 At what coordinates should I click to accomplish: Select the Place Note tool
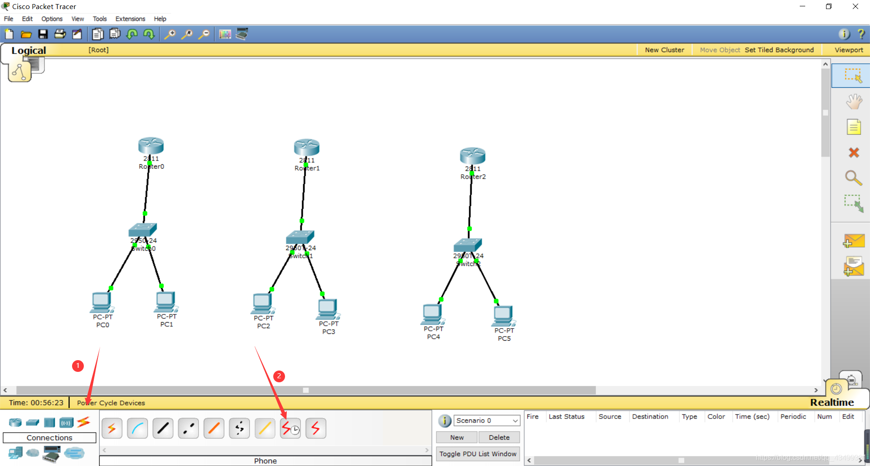tap(854, 127)
